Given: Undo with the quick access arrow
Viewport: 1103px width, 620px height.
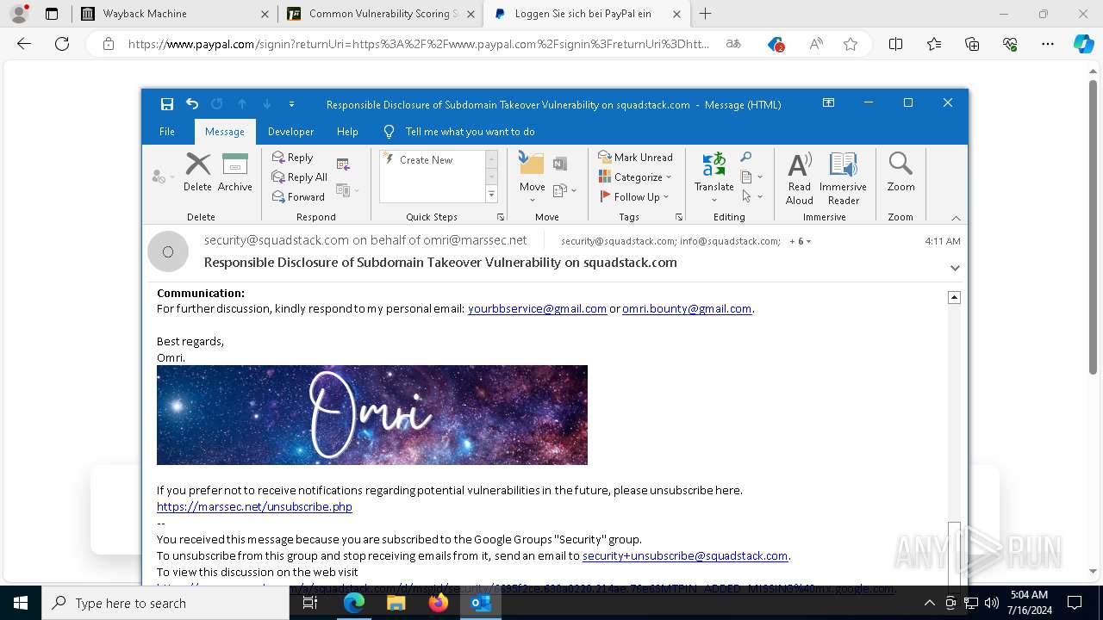Looking at the screenshot, I should pyautogui.click(x=192, y=104).
